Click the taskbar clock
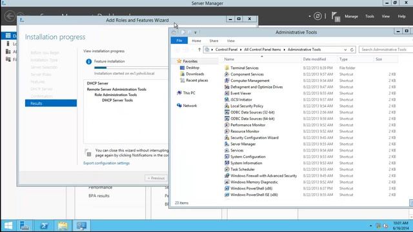 (400, 226)
